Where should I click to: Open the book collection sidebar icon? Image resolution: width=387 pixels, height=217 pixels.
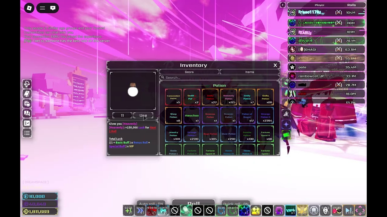point(27,94)
